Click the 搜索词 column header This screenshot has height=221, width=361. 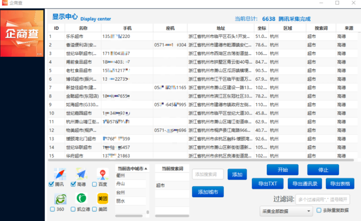(321, 28)
